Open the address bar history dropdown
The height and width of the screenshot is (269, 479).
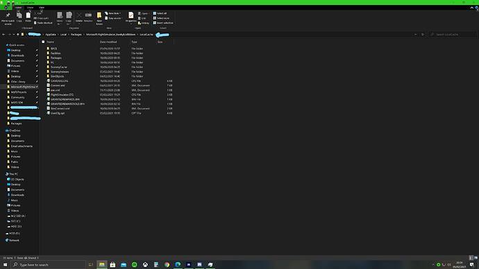(x=415, y=35)
